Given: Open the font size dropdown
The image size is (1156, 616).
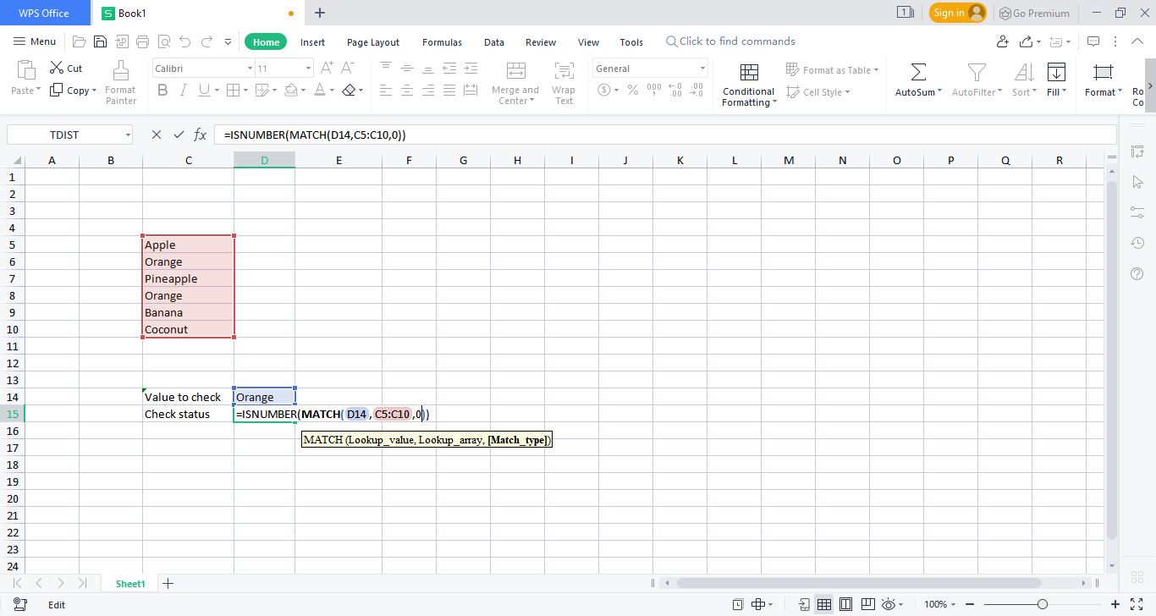Looking at the screenshot, I should [308, 68].
